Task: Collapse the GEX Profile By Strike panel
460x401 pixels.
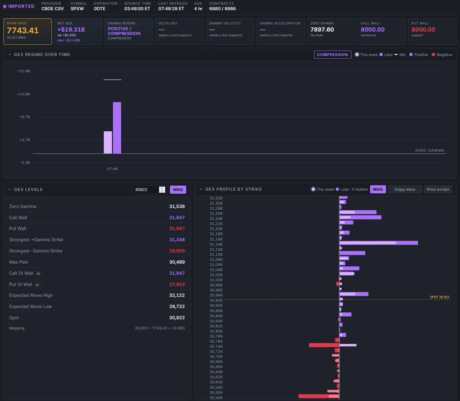Action: (x=201, y=189)
